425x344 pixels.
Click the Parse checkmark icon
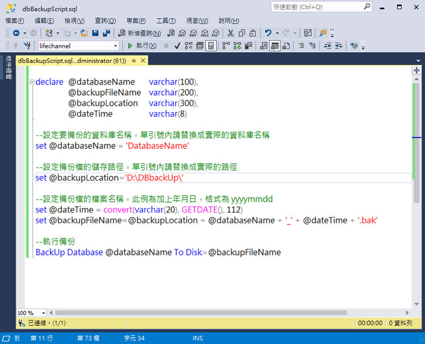click(177, 45)
